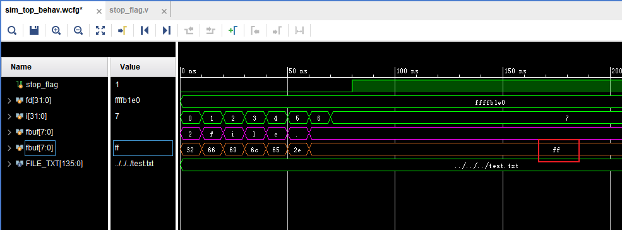Click the fbuf waveform segment showing f
The height and width of the screenshot is (230, 622).
click(x=212, y=134)
